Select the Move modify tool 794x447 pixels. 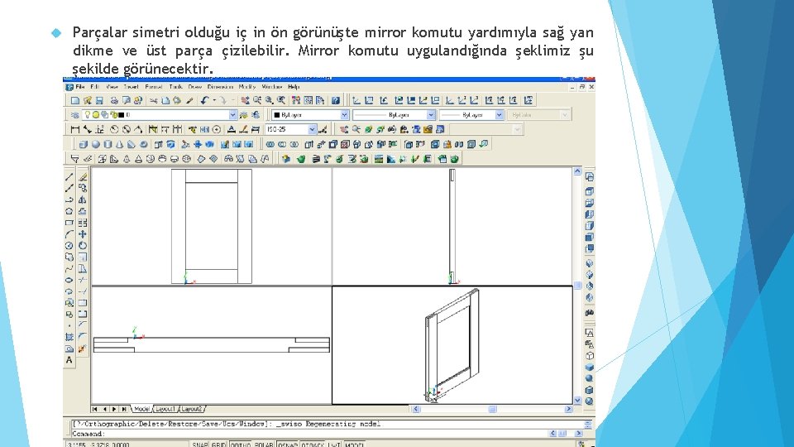pos(83,234)
